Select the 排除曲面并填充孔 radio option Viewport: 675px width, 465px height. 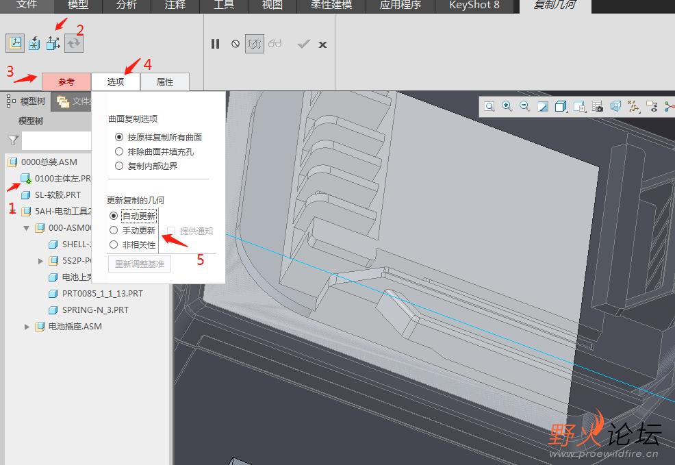pos(119,151)
